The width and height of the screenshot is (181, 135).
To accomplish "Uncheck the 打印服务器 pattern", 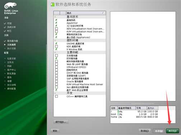I will [56, 59].
